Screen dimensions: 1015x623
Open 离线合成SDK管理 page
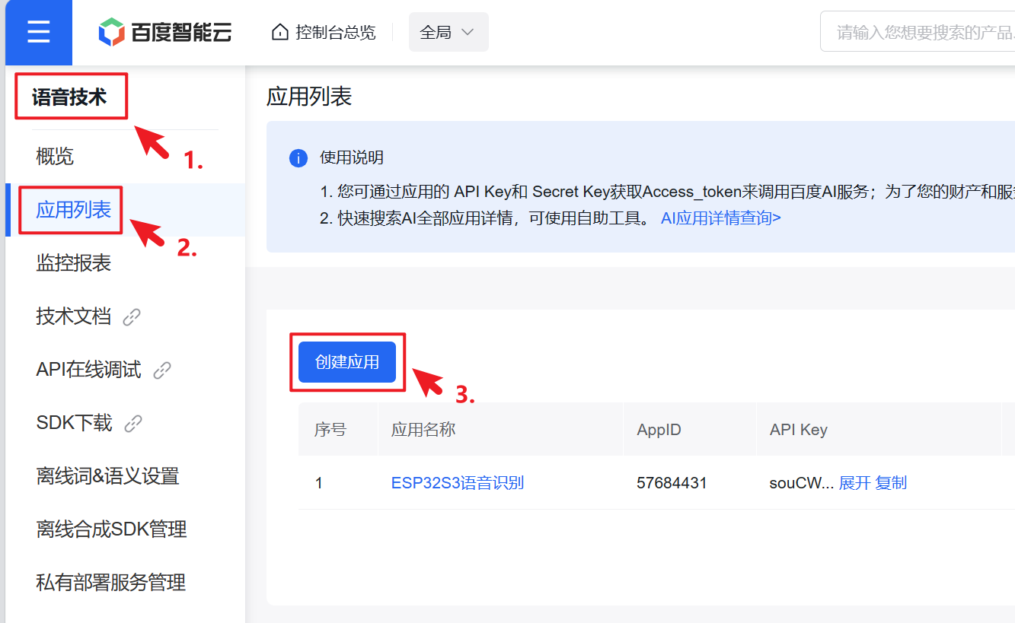coord(111,529)
